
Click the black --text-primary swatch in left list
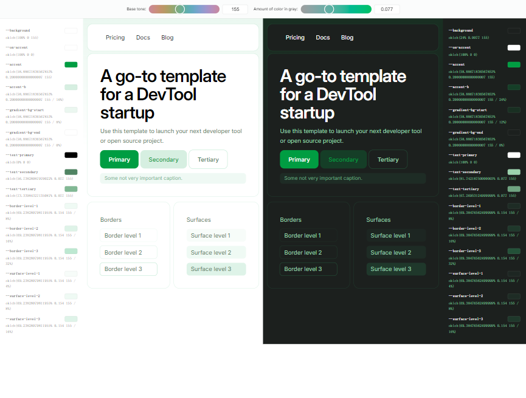pyautogui.click(x=71, y=155)
